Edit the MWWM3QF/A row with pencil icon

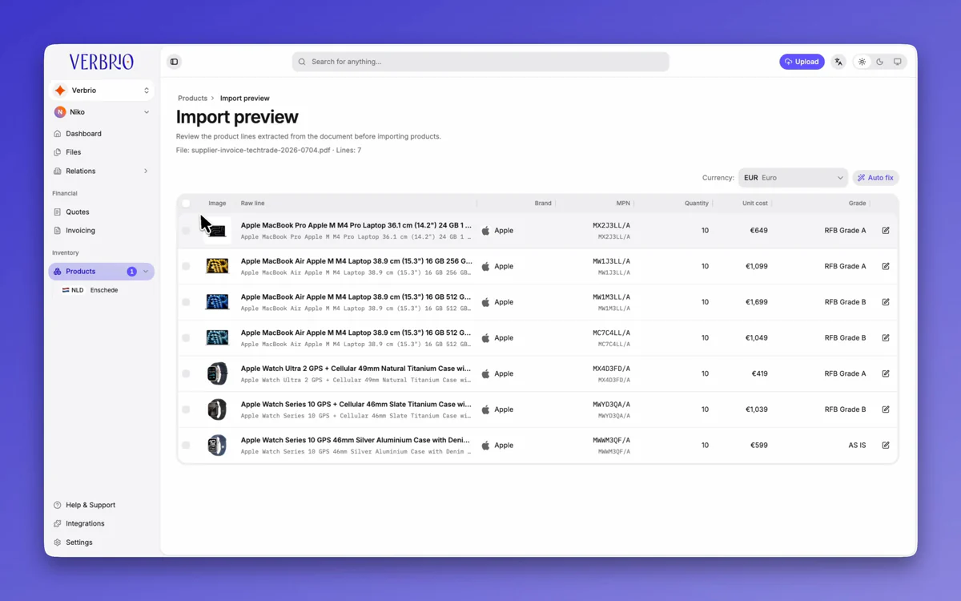(886, 446)
